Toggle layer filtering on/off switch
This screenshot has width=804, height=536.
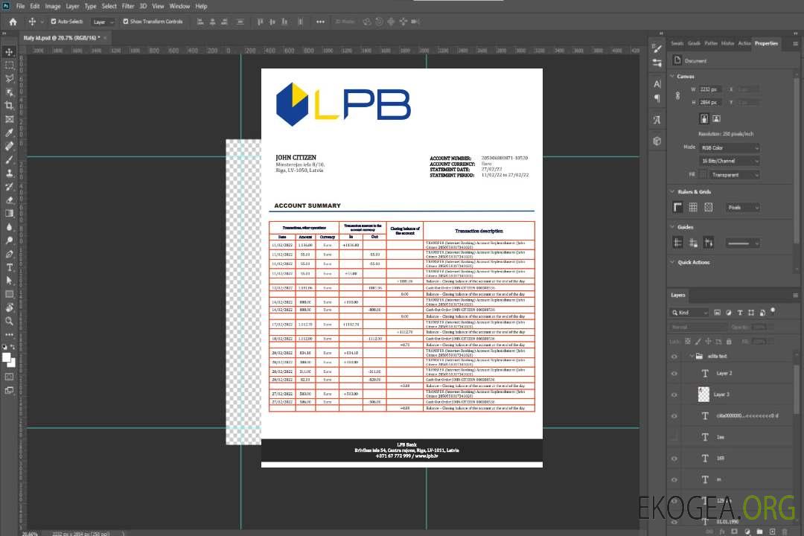[773, 311]
